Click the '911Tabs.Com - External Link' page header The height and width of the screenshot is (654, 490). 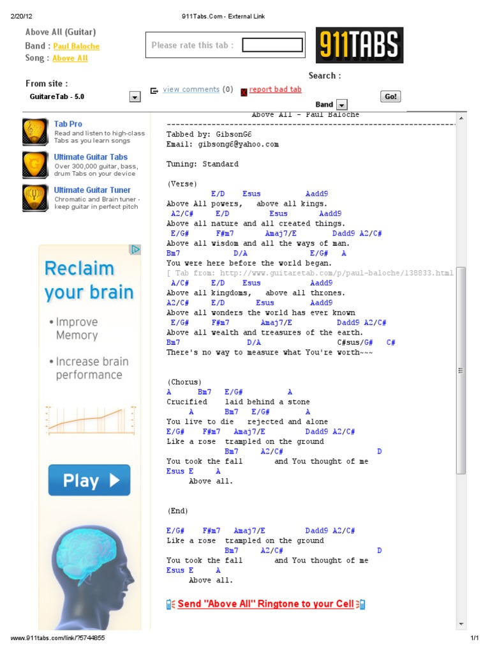(x=223, y=16)
